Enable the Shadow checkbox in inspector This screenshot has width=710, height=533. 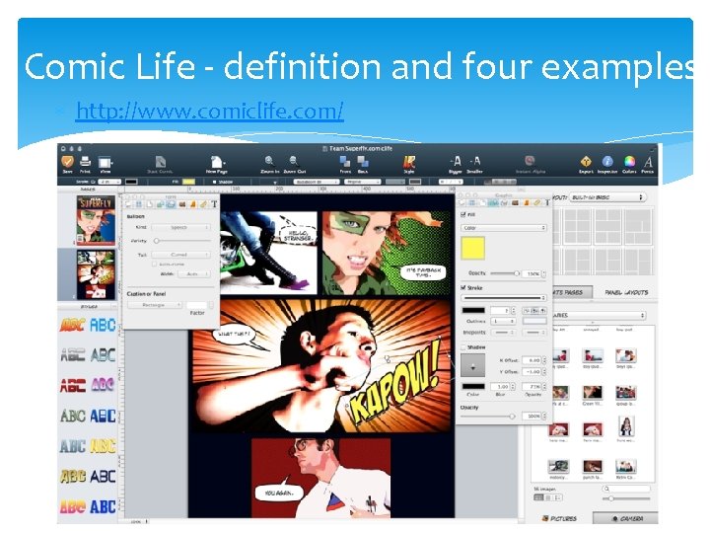(462, 347)
